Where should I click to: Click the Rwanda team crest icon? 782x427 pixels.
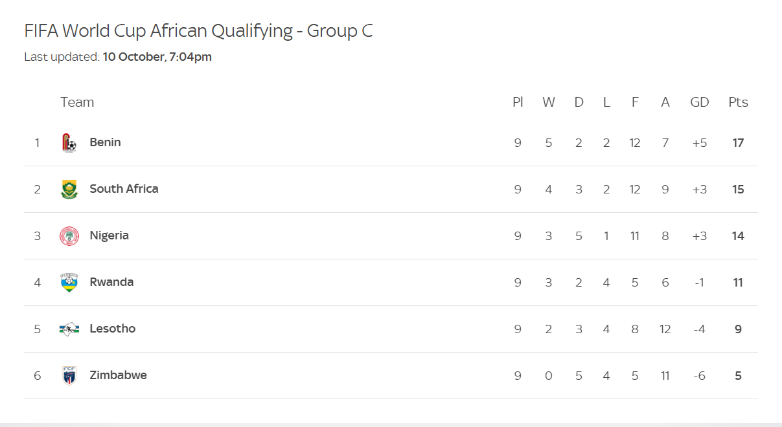(x=69, y=282)
